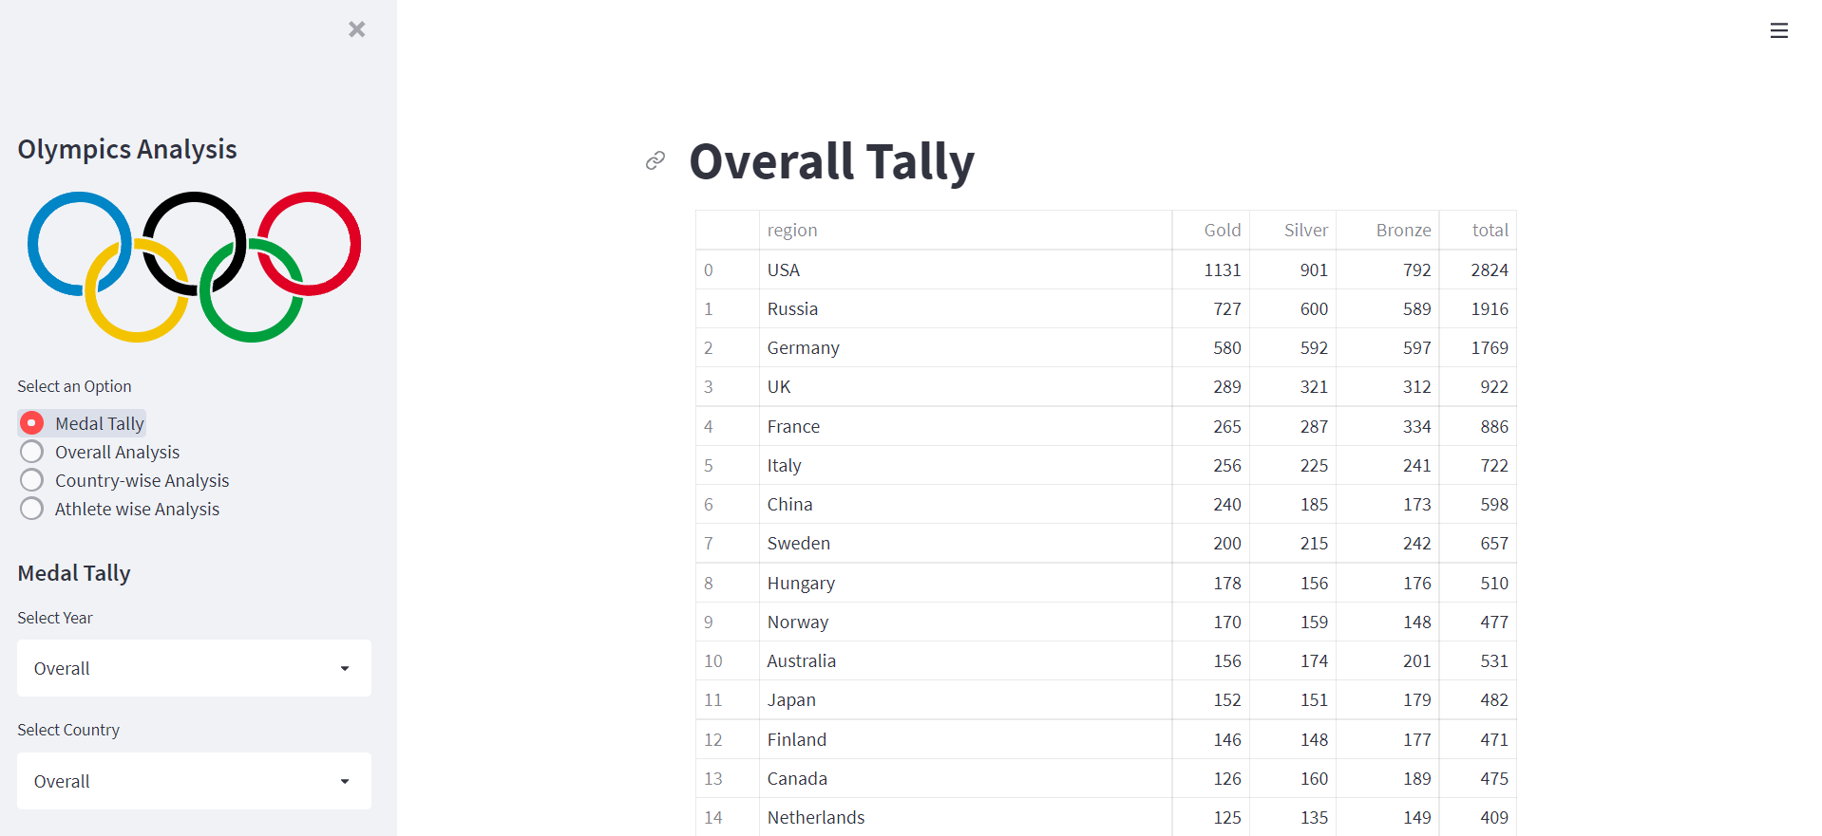This screenshot has width=1822, height=836.
Task: Enable Athlete wise Analysis
Action: click(31, 508)
